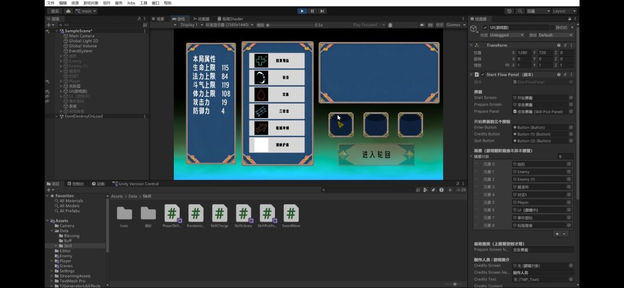Add element to scene objects list (+)
The image size is (624, 288).
coord(557,234)
